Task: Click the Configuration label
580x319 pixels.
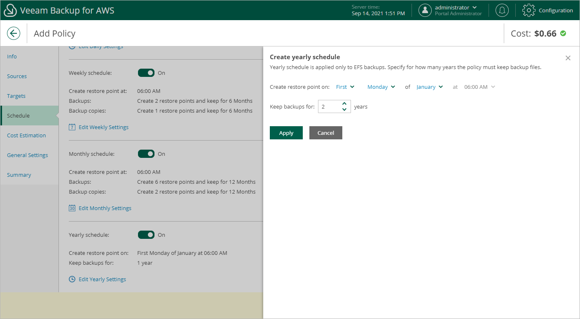Action: (x=556, y=10)
